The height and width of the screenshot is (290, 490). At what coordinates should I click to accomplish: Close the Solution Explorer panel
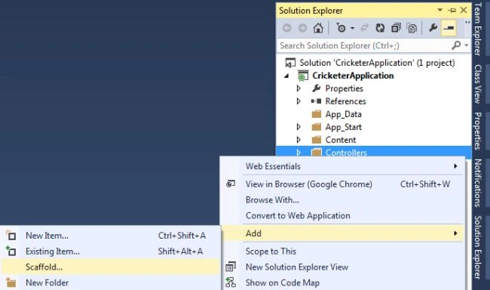[464, 10]
